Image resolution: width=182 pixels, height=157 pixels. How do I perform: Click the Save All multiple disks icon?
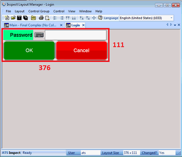coord(26,18)
